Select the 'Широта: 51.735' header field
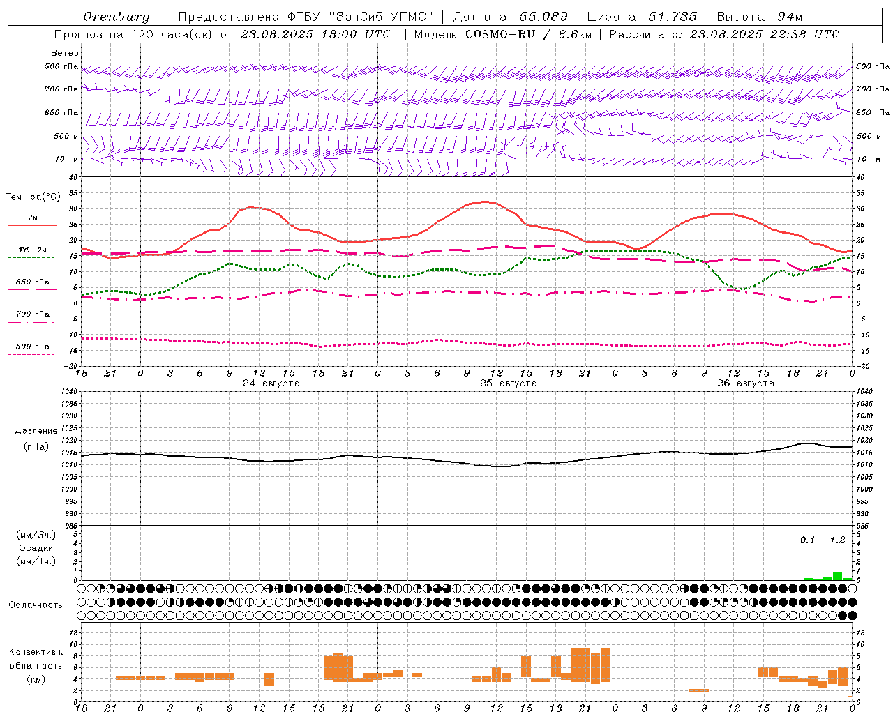The width and height of the screenshot is (893, 714). 642,17
